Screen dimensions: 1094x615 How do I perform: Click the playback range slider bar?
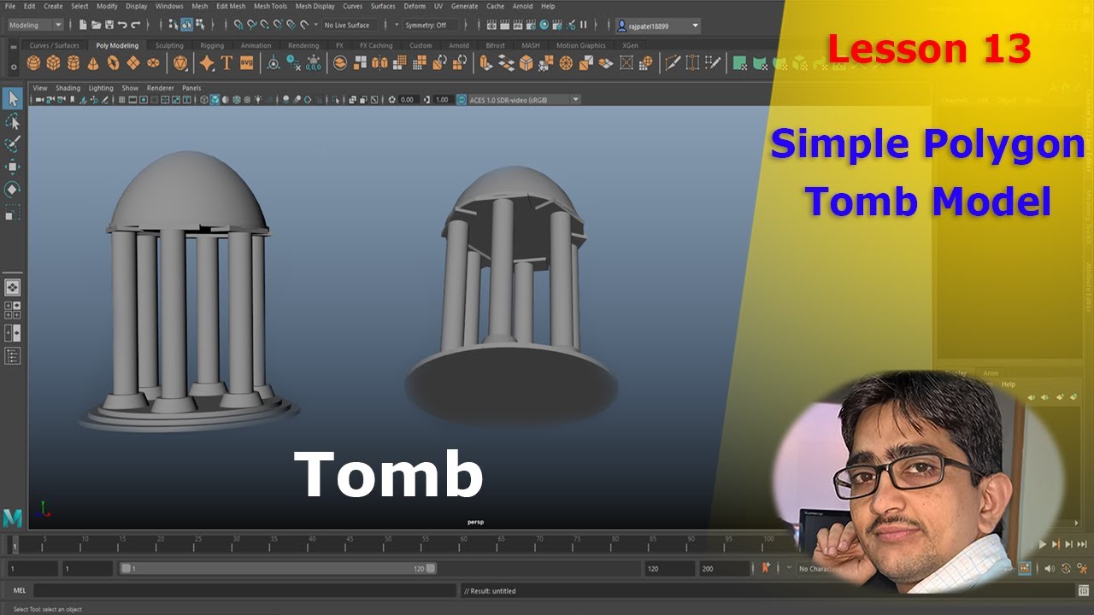click(x=278, y=568)
